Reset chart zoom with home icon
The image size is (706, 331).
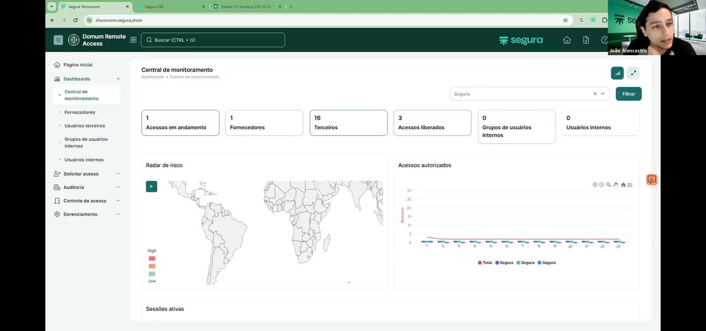click(x=623, y=185)
